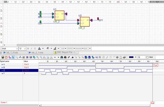Click the Save waveform icon
This screenshot has height=107, width=164.
[3, 57]
